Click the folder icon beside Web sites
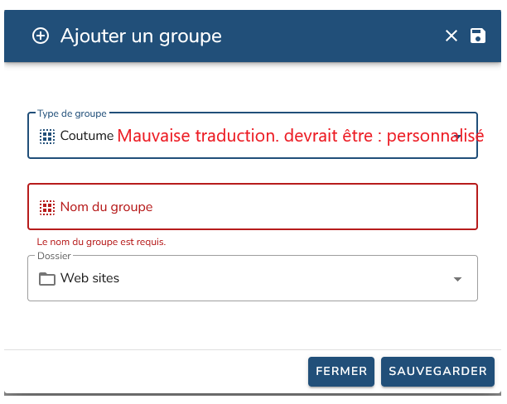 click(47, 278)
